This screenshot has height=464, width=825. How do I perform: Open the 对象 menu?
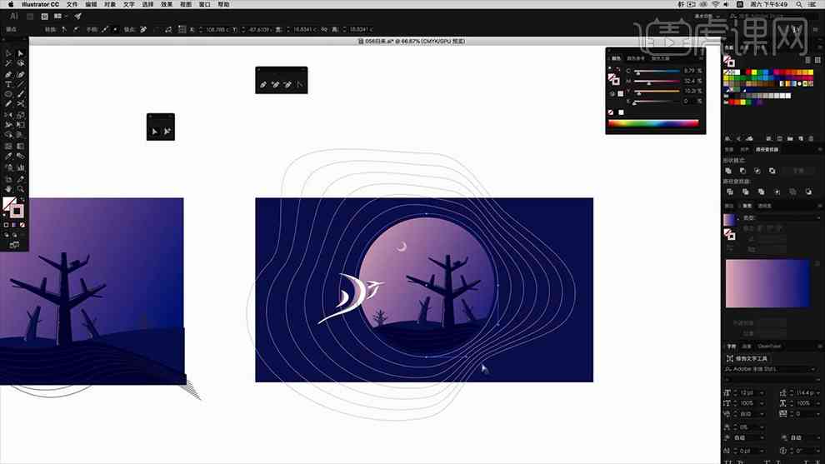point(110,4)
